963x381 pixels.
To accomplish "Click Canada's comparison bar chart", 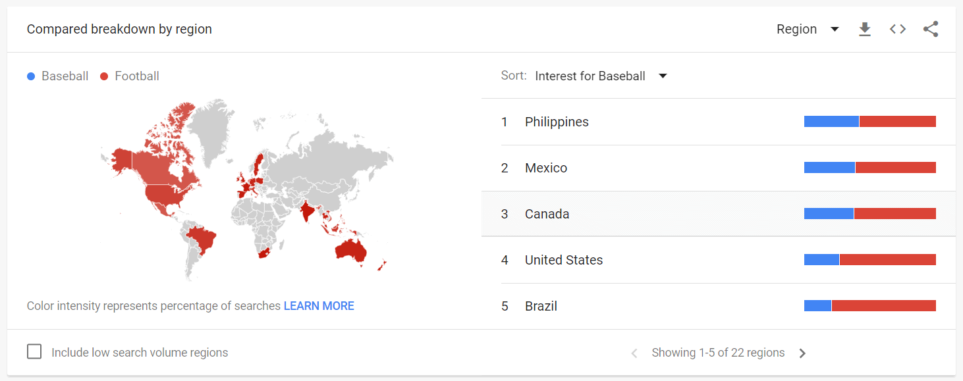I will coord(869,213).
